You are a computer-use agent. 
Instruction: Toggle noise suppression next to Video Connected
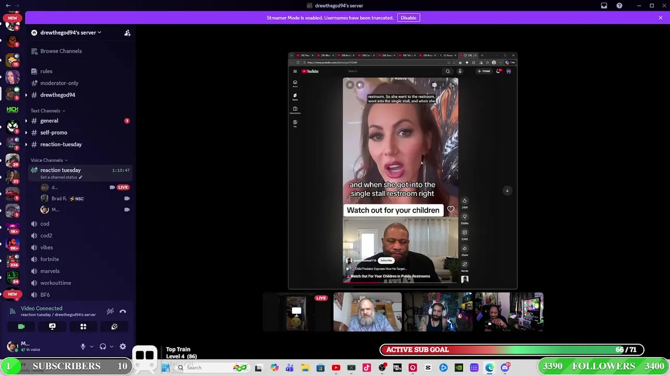pyautogui.click(x=110, y=311)
